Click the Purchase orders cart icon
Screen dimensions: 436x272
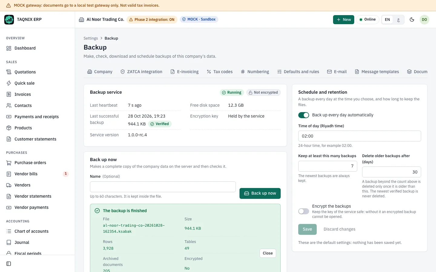(9, 163)
